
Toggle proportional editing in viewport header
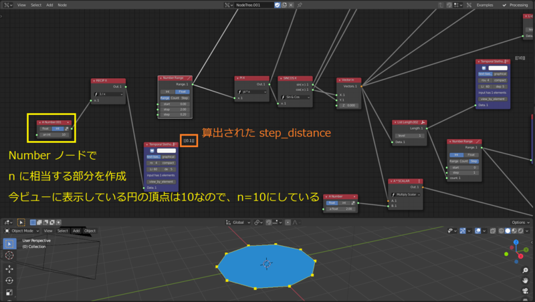click(x=288, y=222)
